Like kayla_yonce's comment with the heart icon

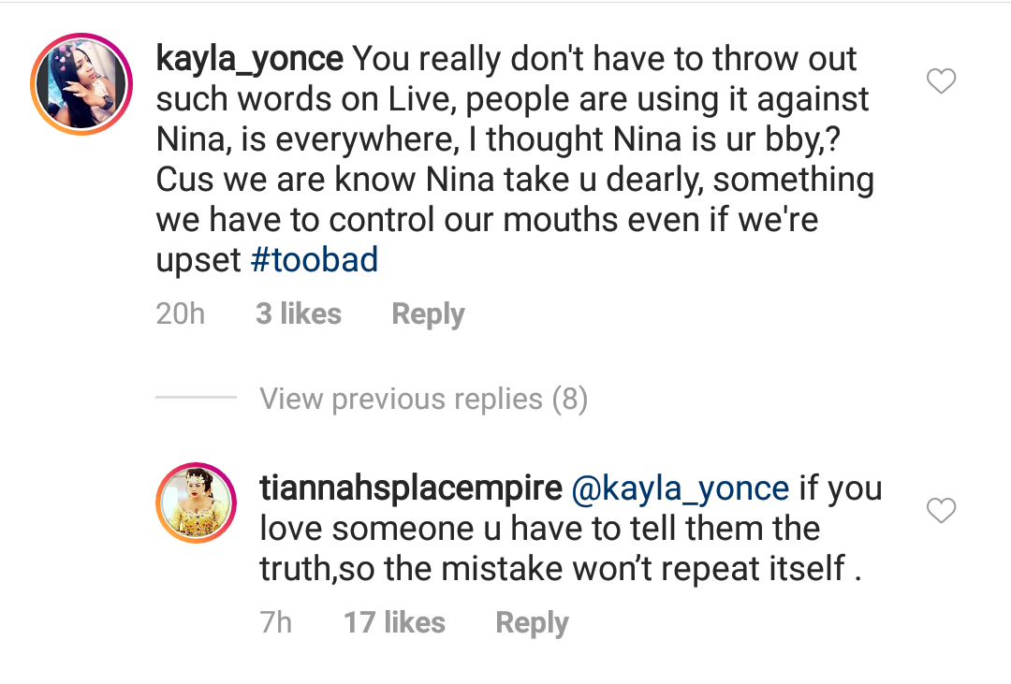tap(940, 82)
